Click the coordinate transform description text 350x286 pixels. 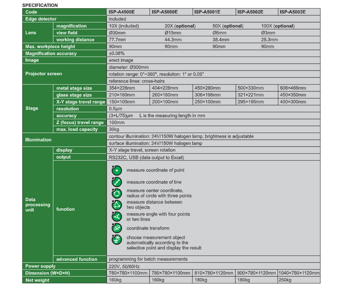pyautogui.click(x=148, y=228)
